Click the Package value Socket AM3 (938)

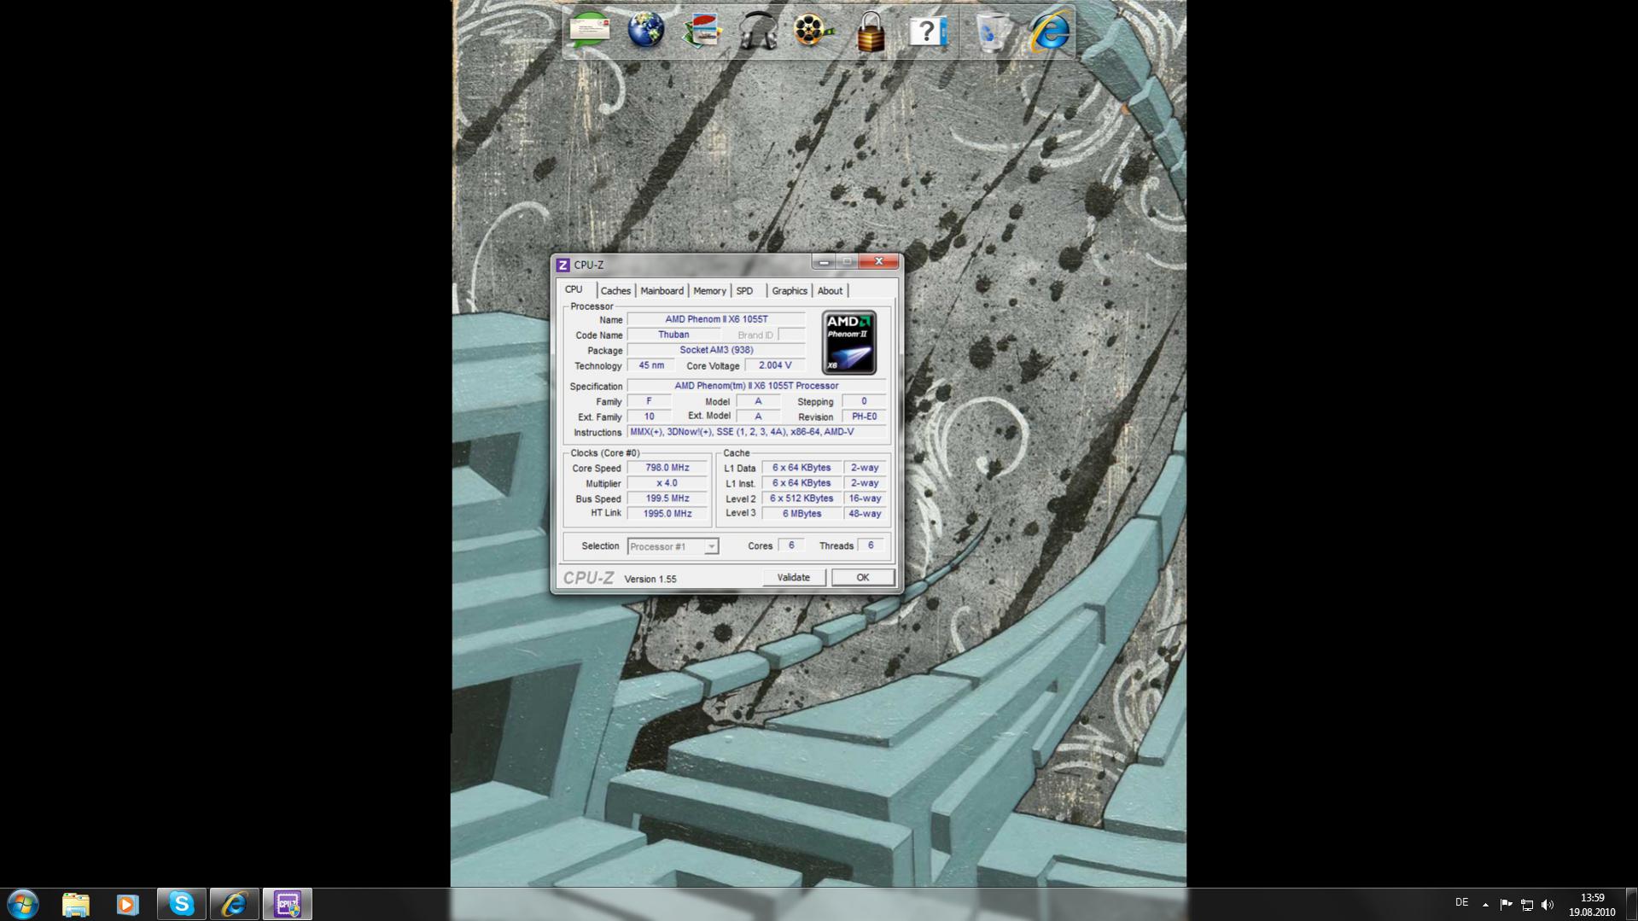tap(716, 350)
